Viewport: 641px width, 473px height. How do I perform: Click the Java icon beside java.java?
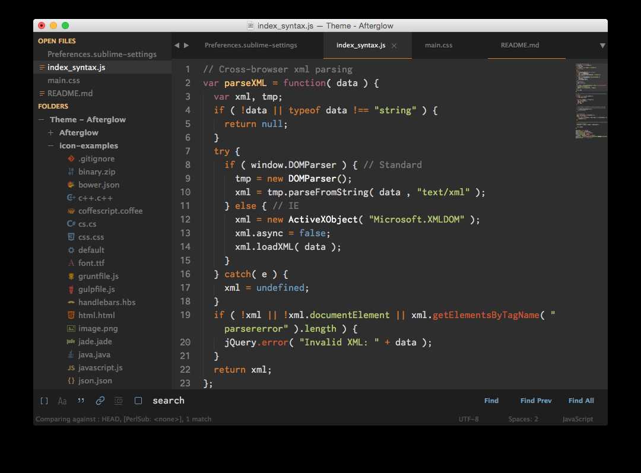point(71,354)
